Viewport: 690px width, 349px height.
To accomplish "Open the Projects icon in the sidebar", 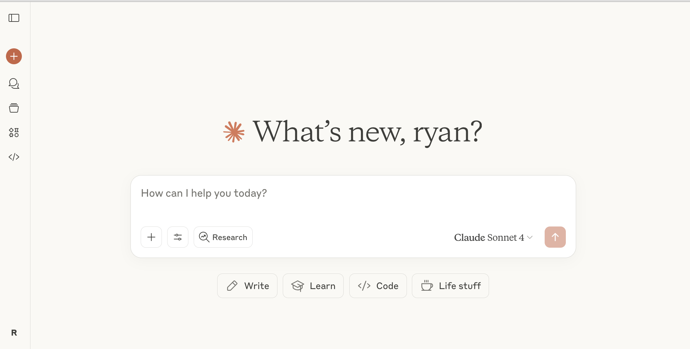I will pyautogui.click(x=14, y=108).
